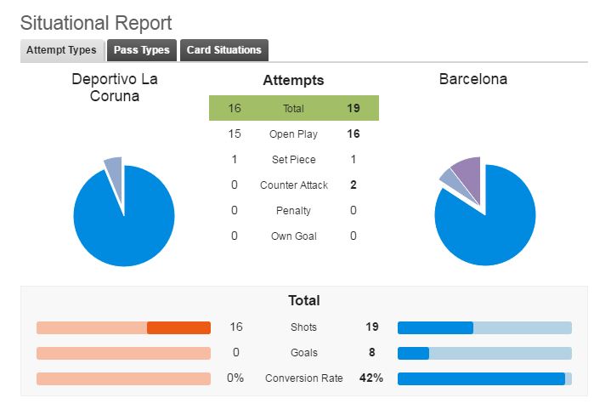
Task: Switch to the Attempt Types tab
Action: click(x=61, y=50)
